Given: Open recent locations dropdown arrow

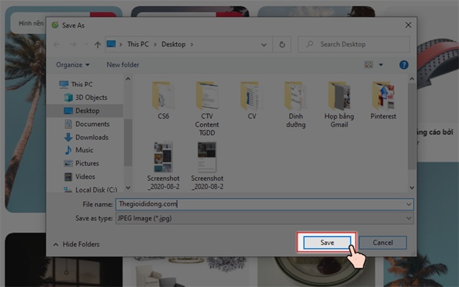Looking at the screenshot, I should pyautogui.click(x=86, y=45).
